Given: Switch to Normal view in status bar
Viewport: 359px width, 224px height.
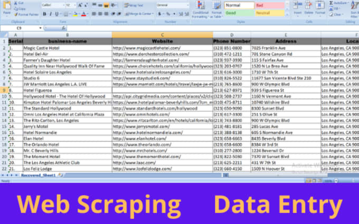Looking at the screenshot, I should coord(309,181).
